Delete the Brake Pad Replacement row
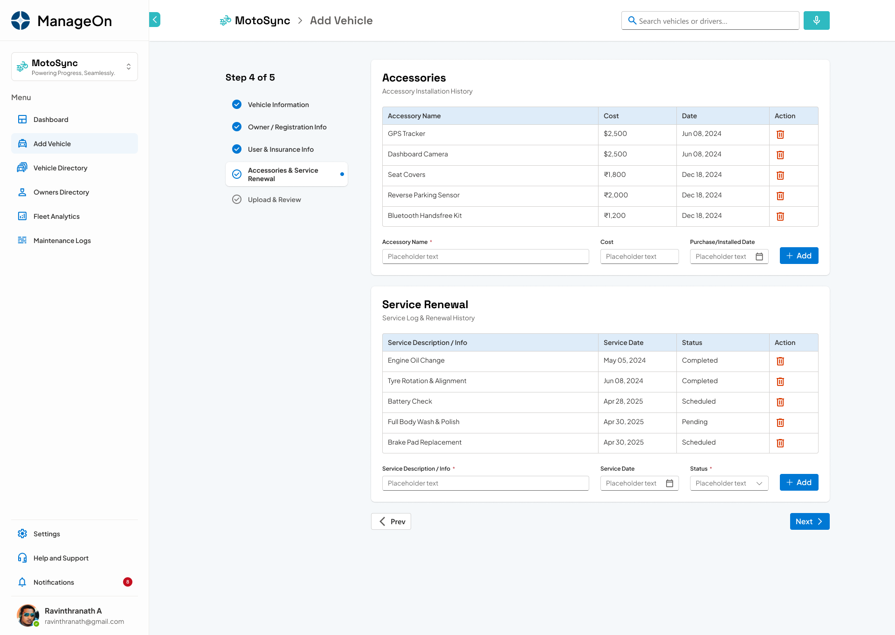 coord(780,443)
